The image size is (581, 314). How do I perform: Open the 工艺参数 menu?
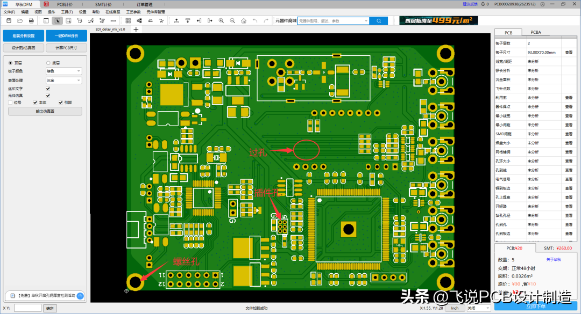[x=133, y=12]
